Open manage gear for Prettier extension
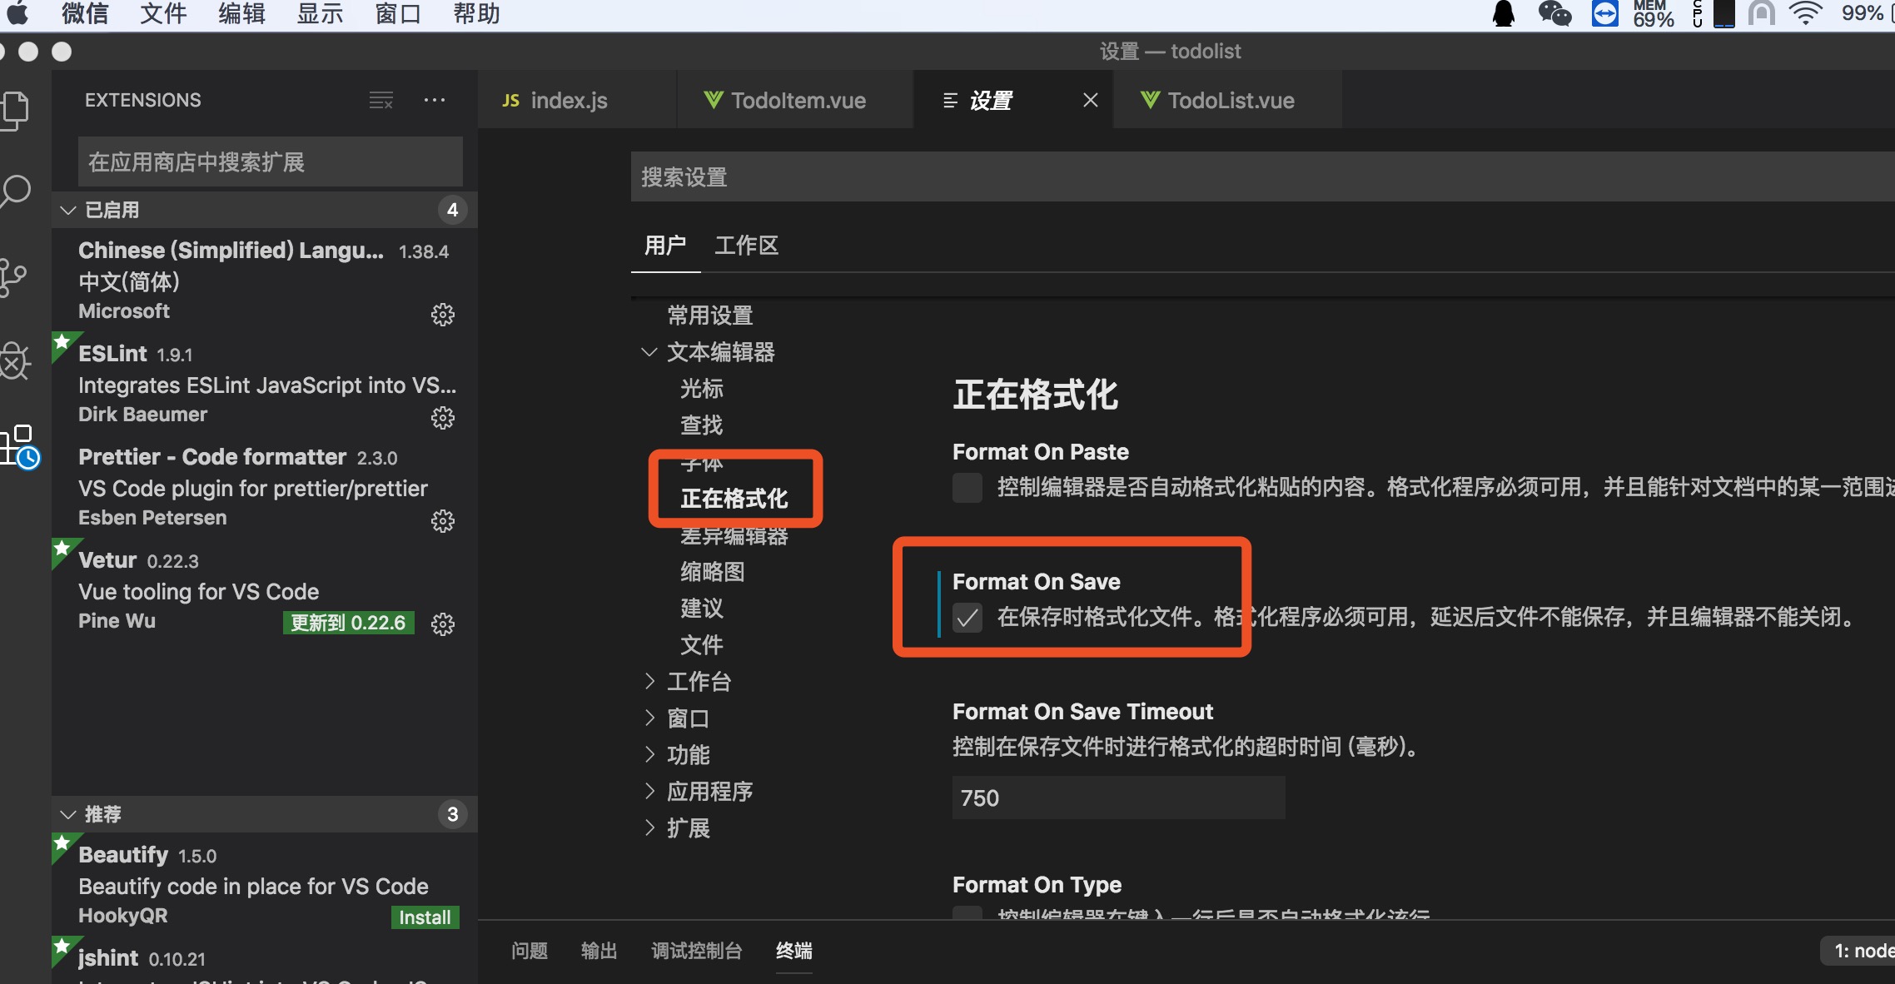 [442, 521]
